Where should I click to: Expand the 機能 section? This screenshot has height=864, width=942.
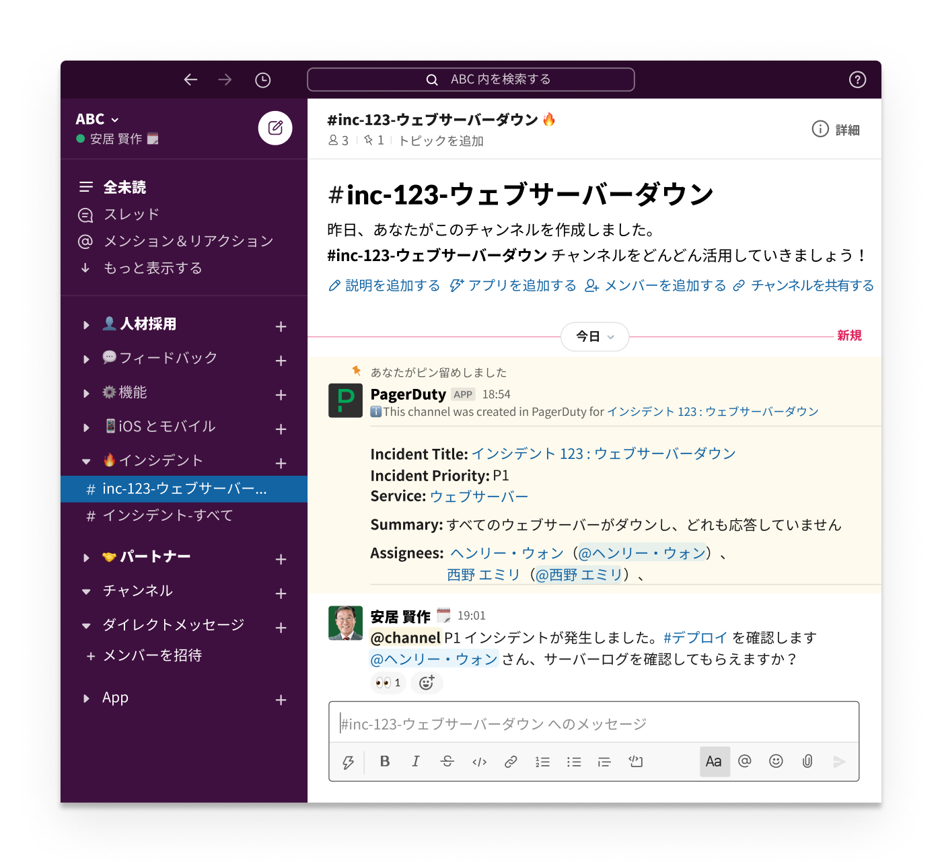[x=86, y=394]
